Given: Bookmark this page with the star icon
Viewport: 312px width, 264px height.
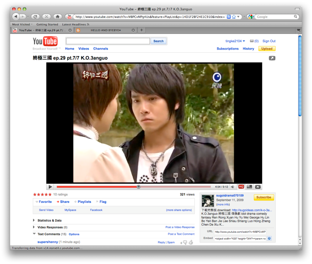Looking at the screenshot, I should tap(234, 17).
